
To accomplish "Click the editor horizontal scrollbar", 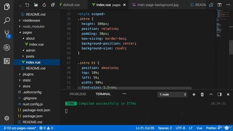I will point(135,88).
